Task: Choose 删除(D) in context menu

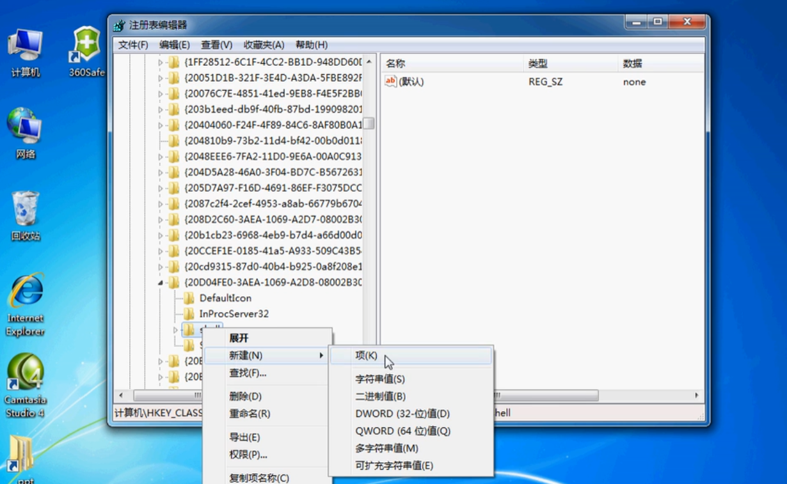Action: (268, 396)
